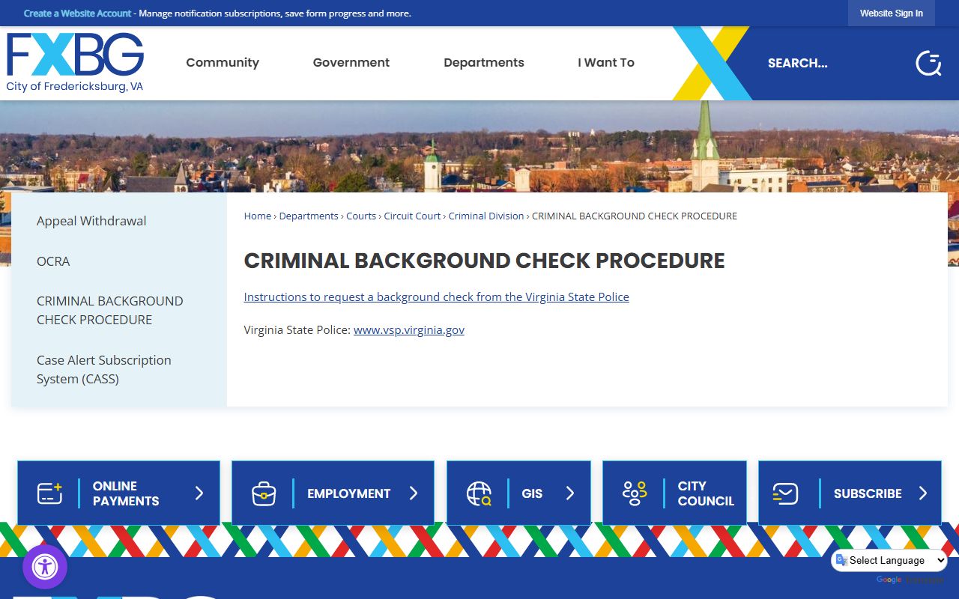Go to Criminal Division breadcrumb
Viewport: 959px width, 599px height.
coord(486,216)
